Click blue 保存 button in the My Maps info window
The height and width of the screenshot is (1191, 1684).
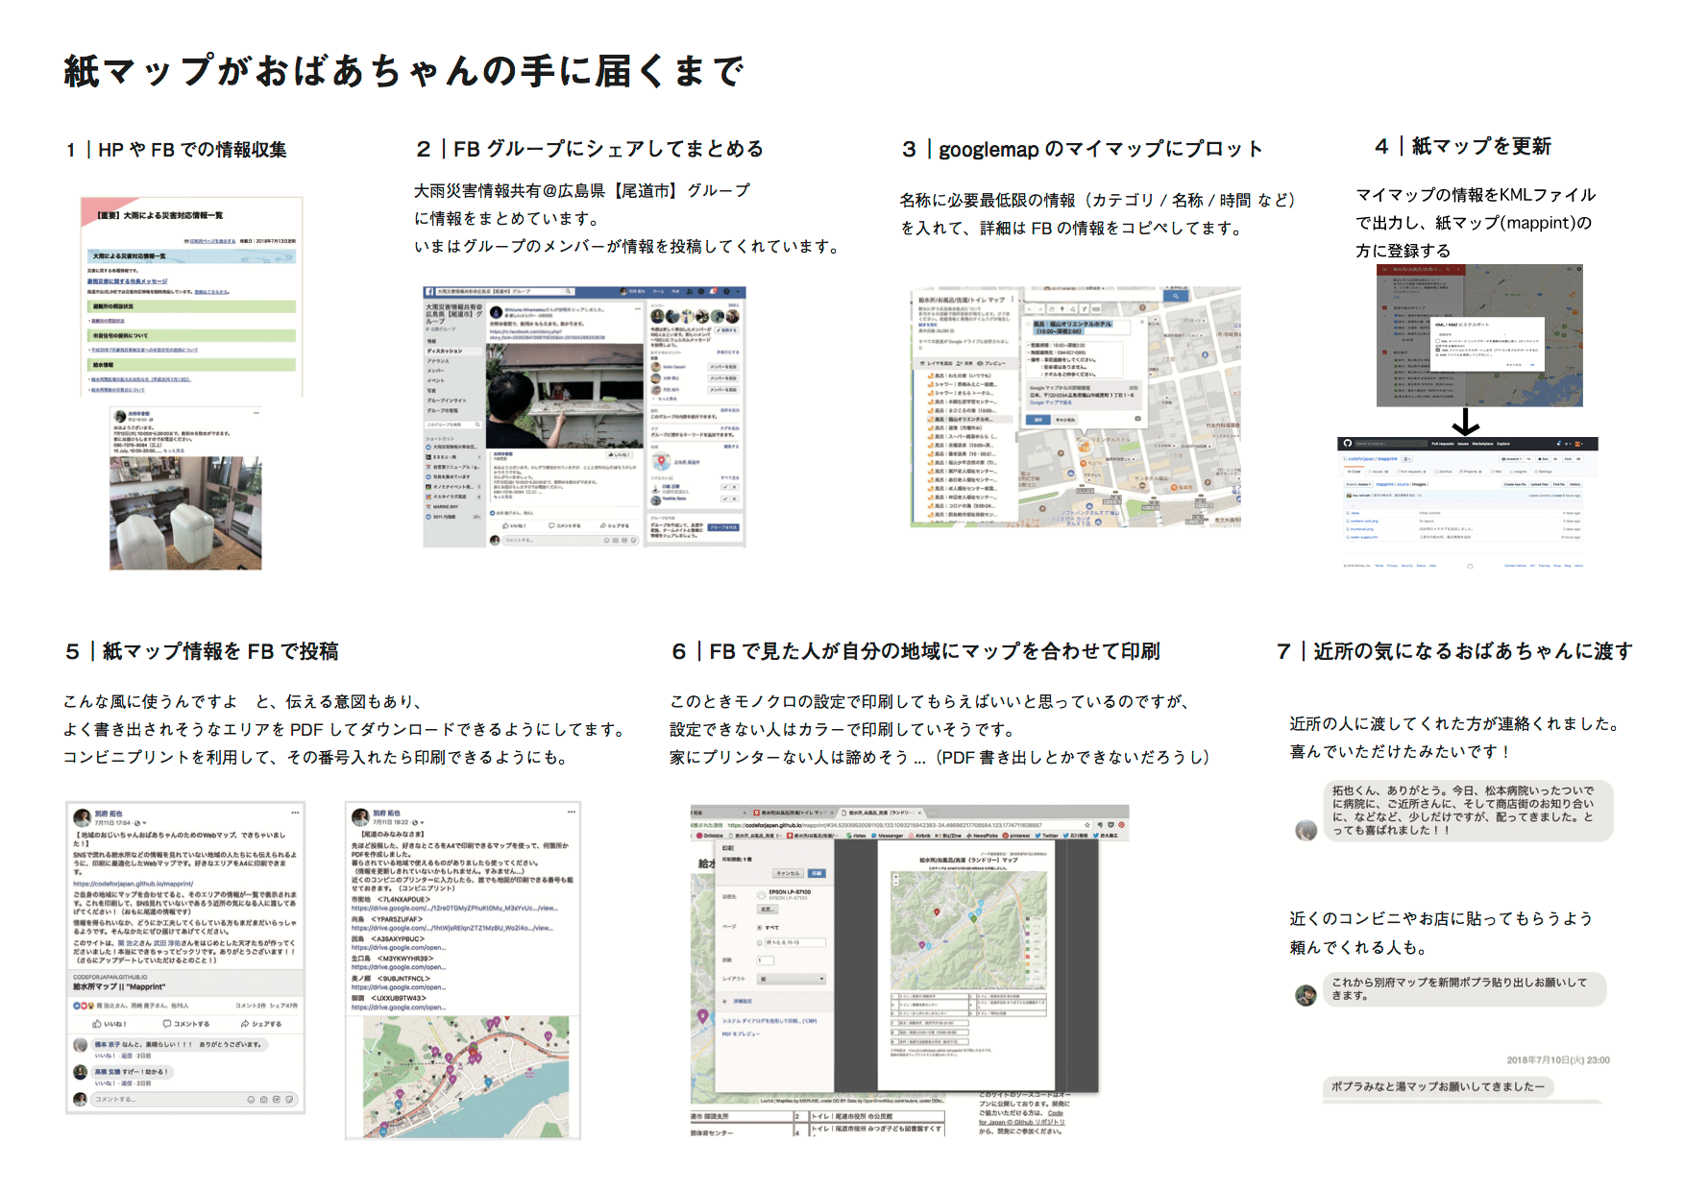point(1037,420)
